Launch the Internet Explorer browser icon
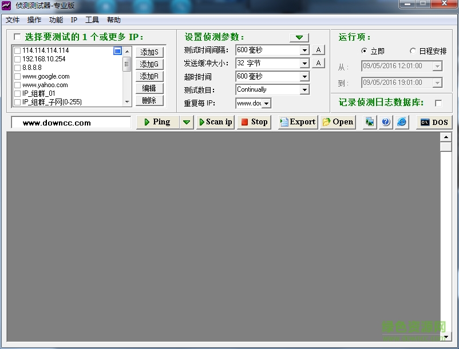459x349 pixels. (402, 122)
